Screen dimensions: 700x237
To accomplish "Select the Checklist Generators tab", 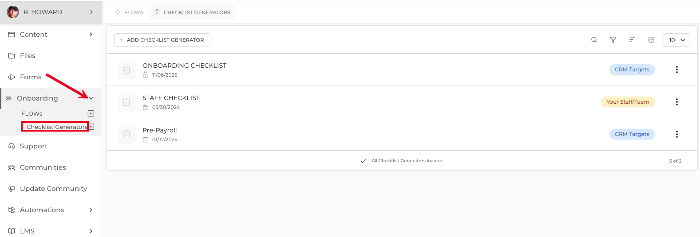I will (x=192, y=12).
